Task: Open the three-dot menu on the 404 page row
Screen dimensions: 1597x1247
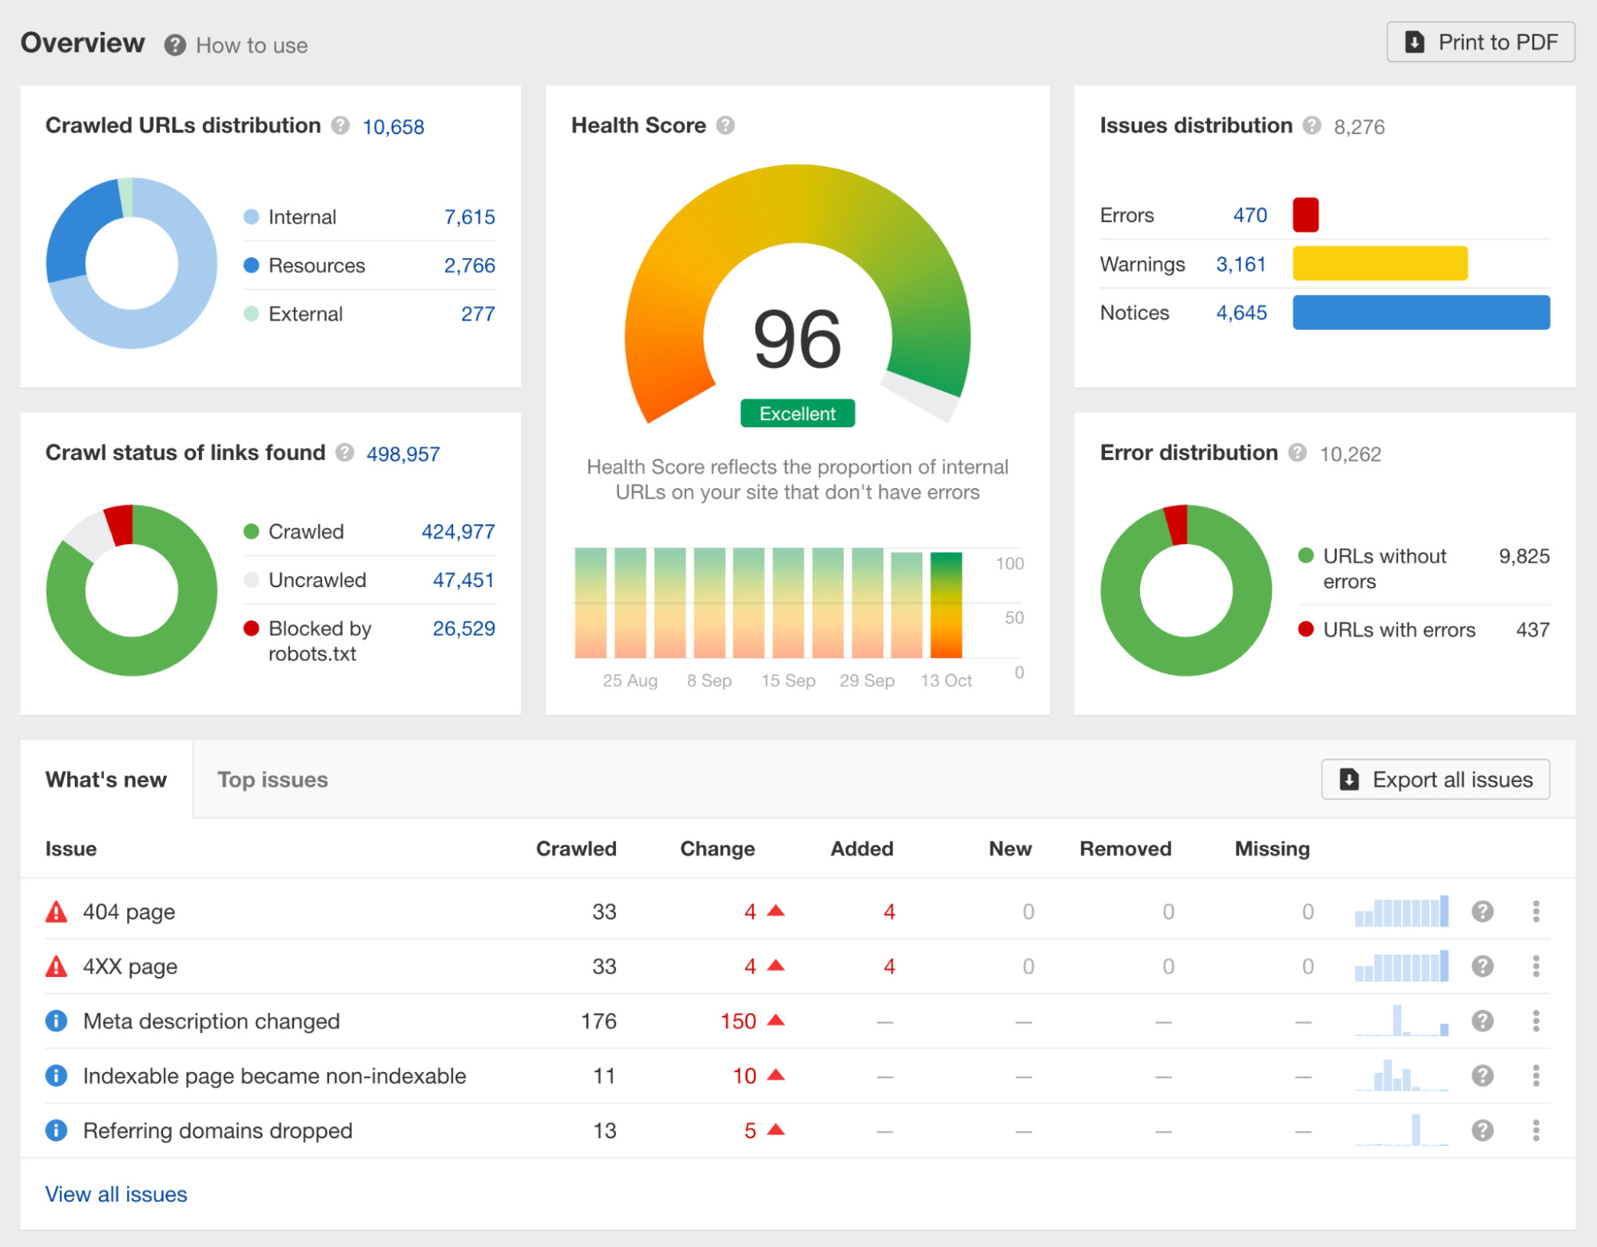Action: pos(1535,911)
